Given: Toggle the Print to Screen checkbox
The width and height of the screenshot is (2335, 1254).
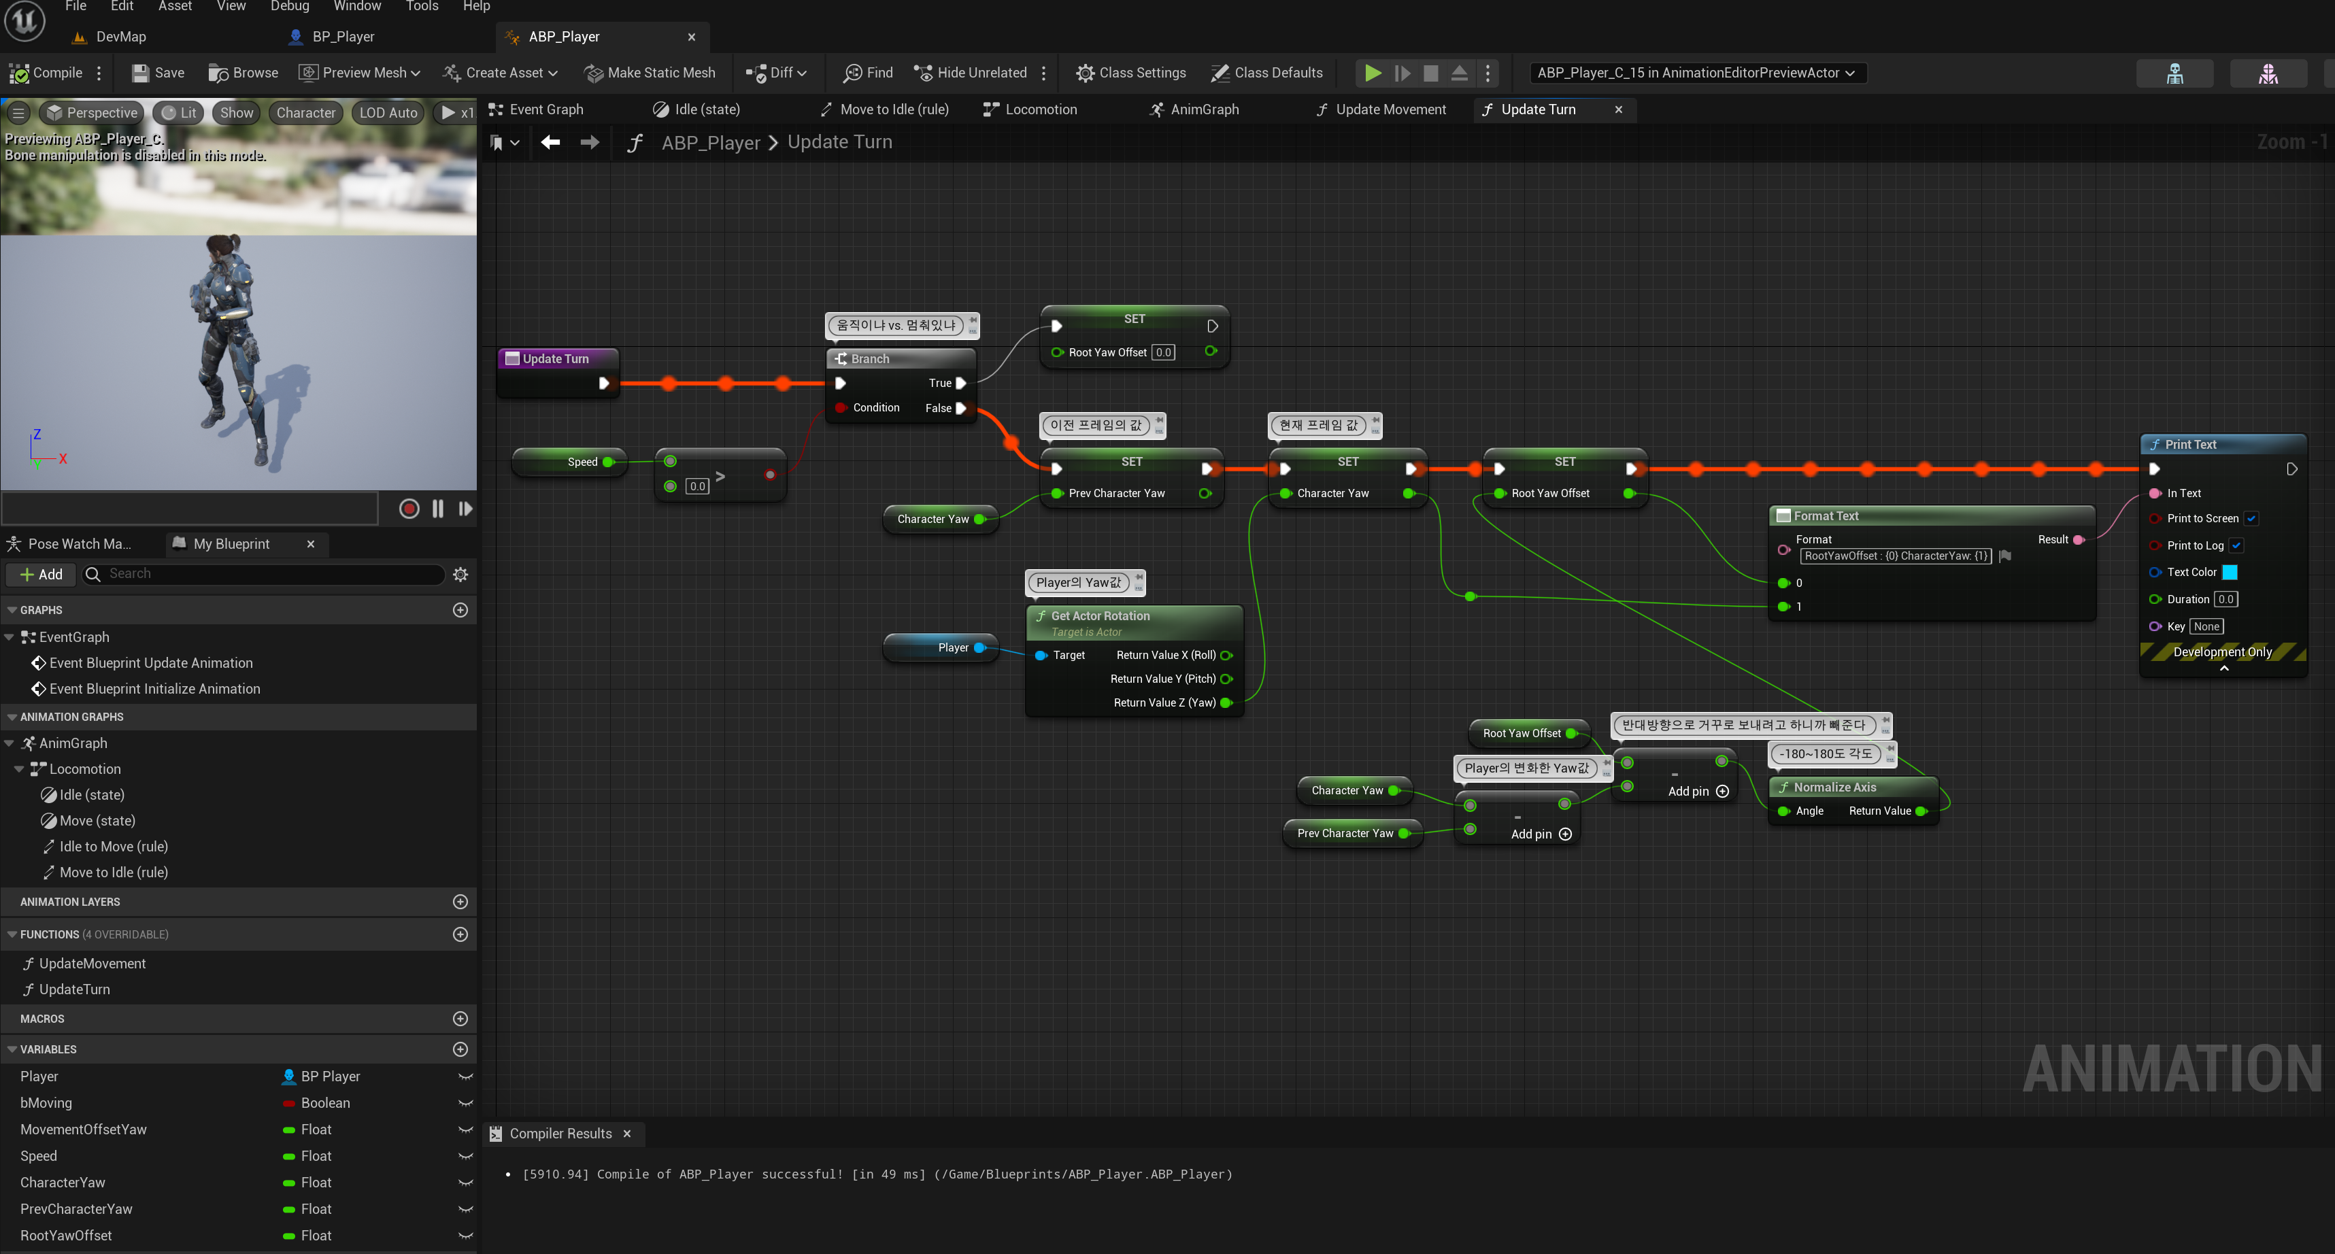Looking at the screenshot, I should click(2251, 518).
